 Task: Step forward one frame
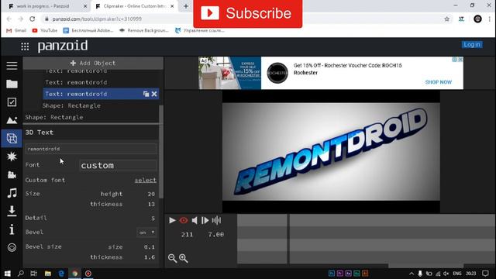[205, 220]
